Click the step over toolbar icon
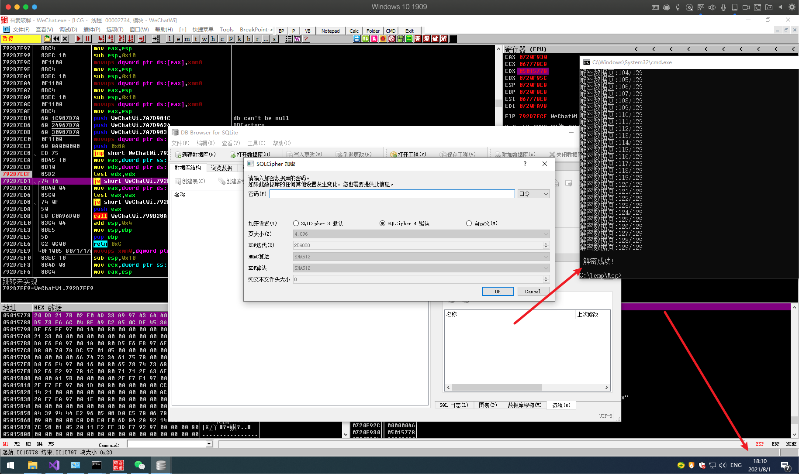The height and width of the screenshot is (474, 799). pos(110,39)
